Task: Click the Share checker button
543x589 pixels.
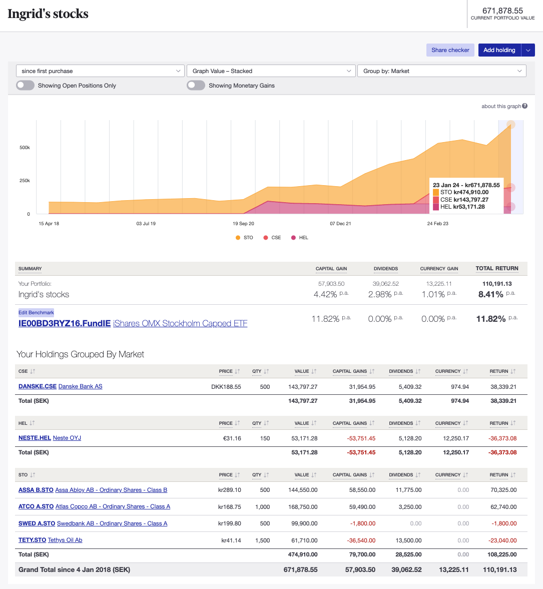Action: pyautogui.click(x=450, y=50)
